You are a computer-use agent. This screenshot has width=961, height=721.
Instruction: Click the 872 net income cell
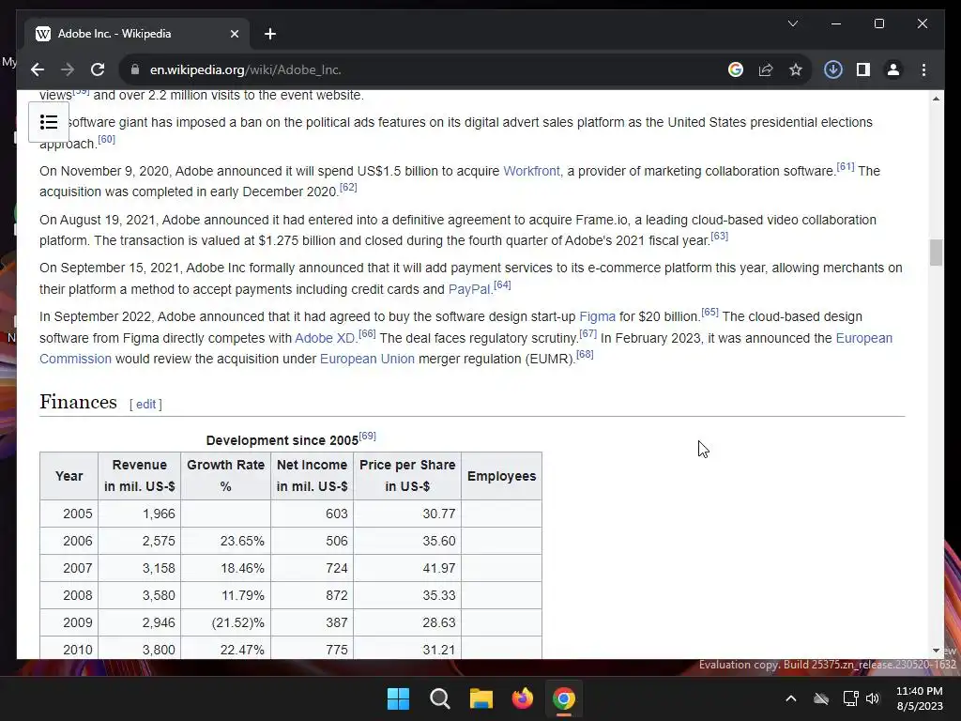[312, 595]
